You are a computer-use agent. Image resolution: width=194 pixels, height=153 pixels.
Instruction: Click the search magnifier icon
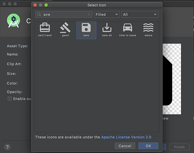click(39, 14)
